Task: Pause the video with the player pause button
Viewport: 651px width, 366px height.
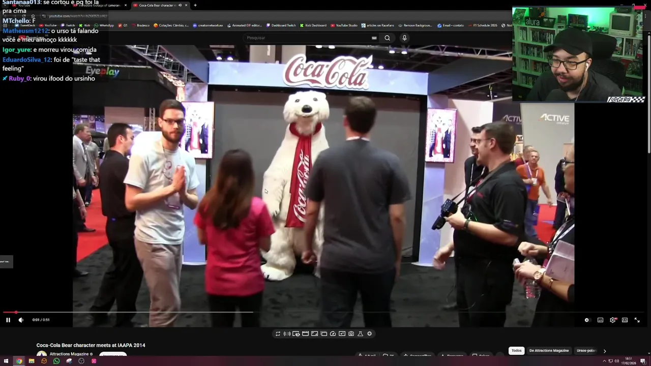Action: 8,320
